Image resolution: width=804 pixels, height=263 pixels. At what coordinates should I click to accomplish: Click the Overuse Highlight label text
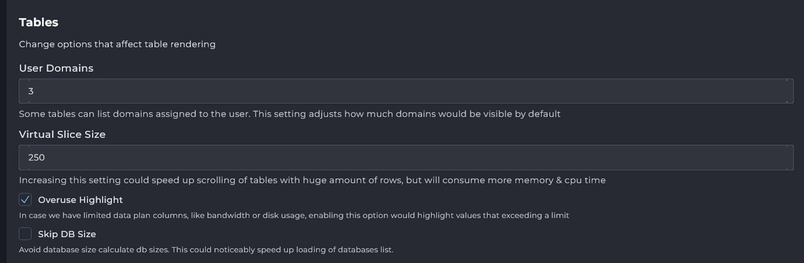(80, 200)
